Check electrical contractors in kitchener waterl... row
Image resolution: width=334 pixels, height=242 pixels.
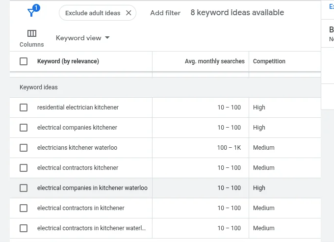point(24,228)
